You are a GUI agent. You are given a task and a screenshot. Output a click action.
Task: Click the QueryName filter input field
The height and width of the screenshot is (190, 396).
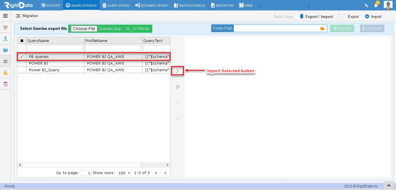(55, 48)
